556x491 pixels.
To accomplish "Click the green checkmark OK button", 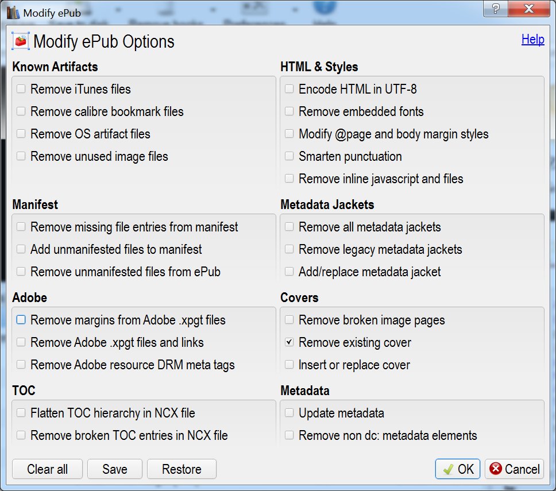I will (458, 469).
